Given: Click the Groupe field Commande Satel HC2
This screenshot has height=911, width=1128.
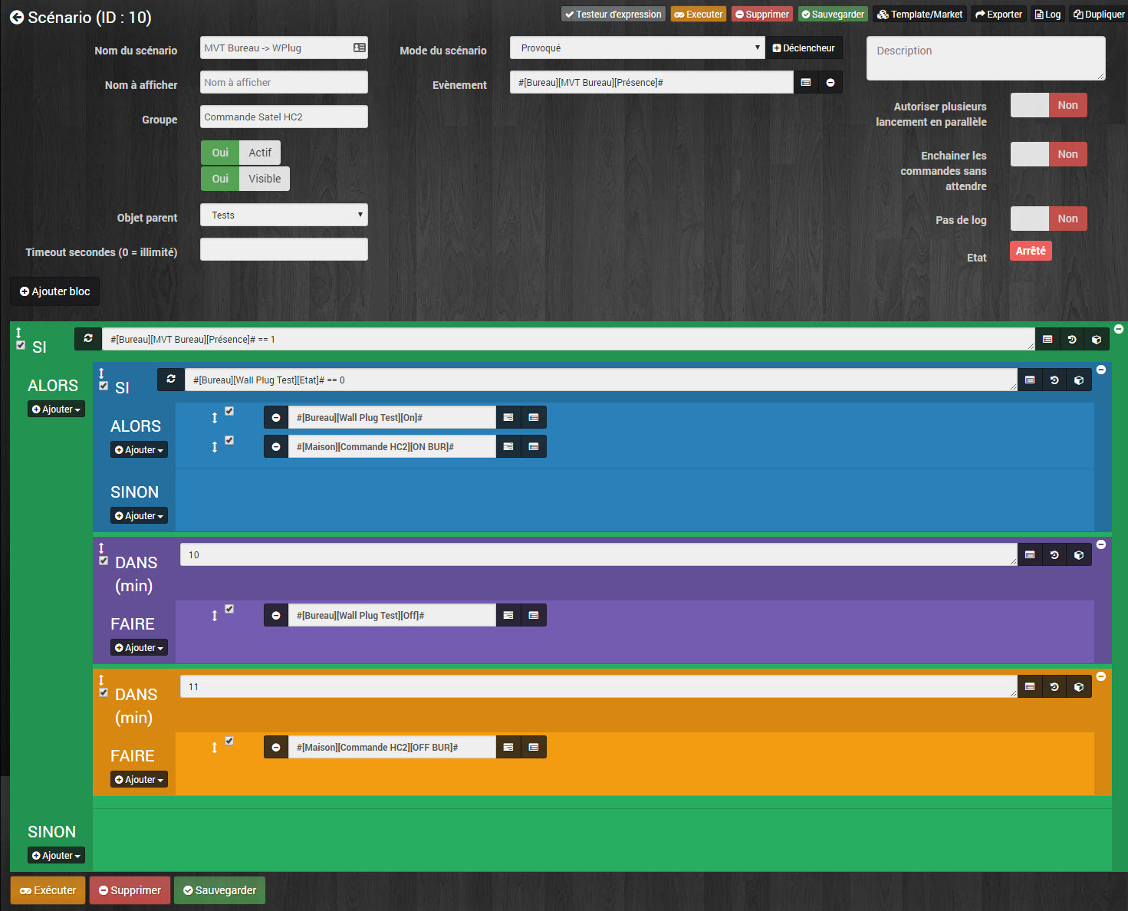Looking at the screenshot, I should point(284,117).
